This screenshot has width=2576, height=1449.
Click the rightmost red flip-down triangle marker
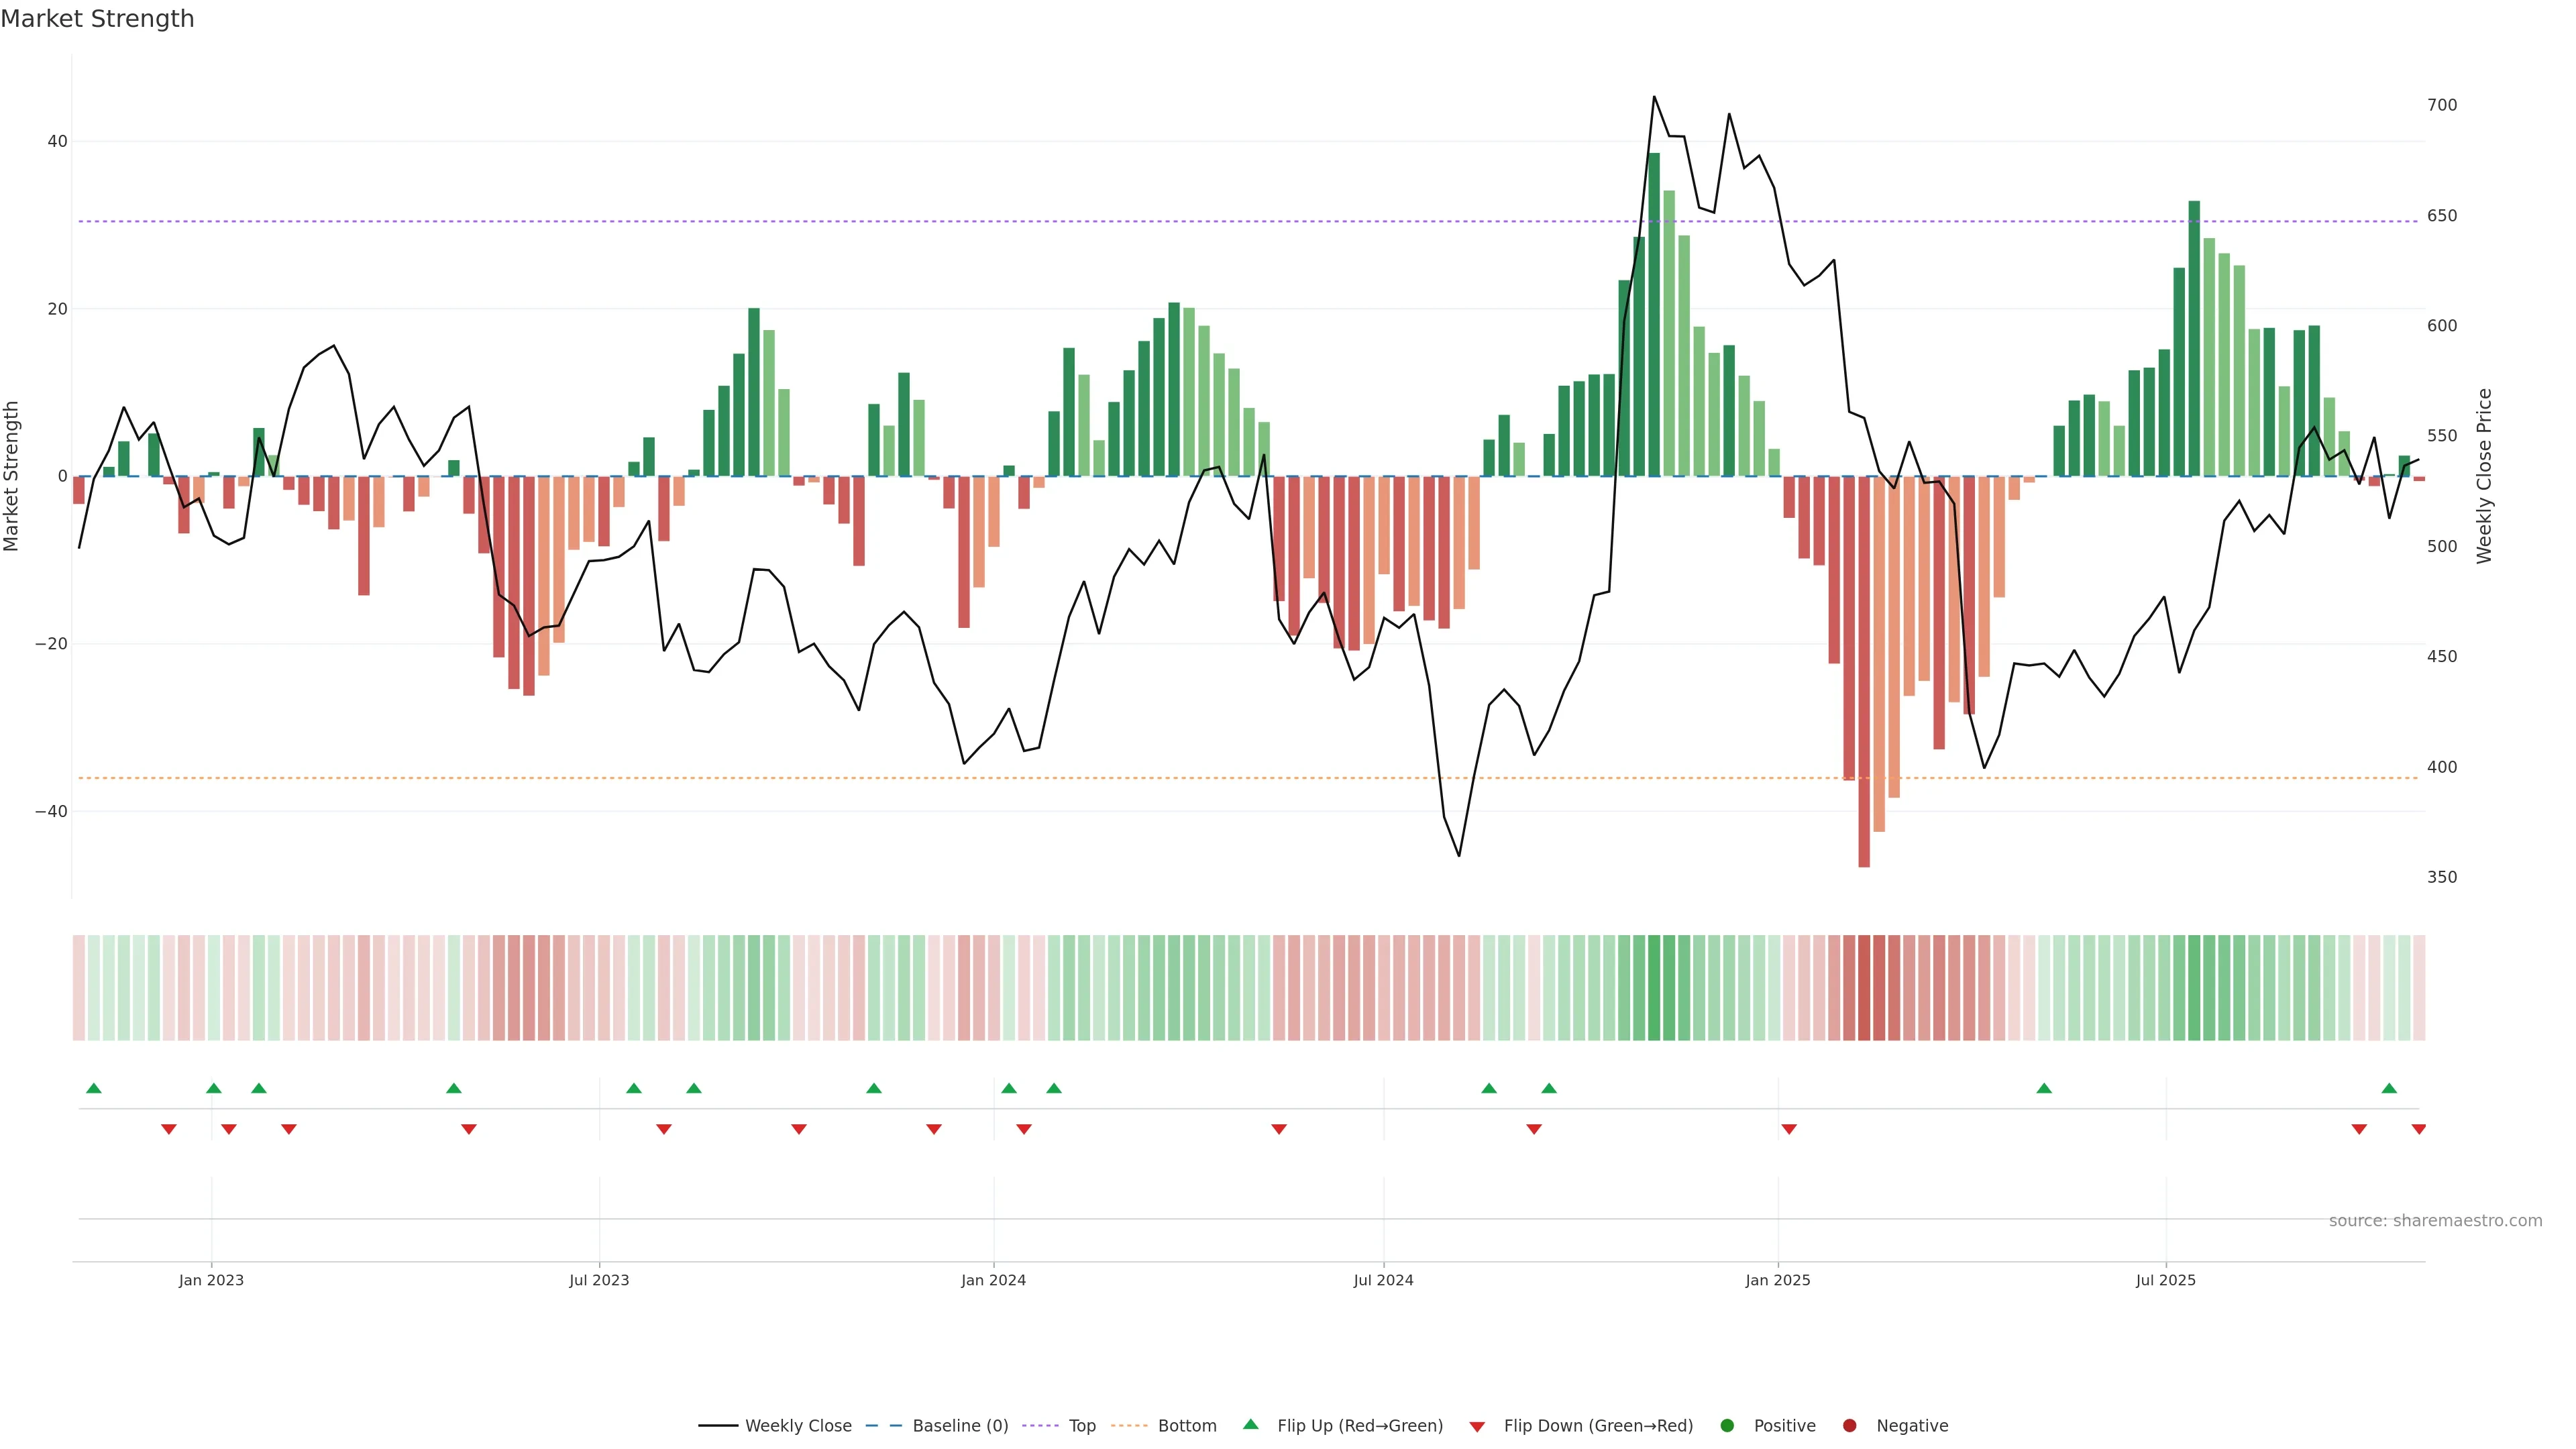pos(2418,1129)
